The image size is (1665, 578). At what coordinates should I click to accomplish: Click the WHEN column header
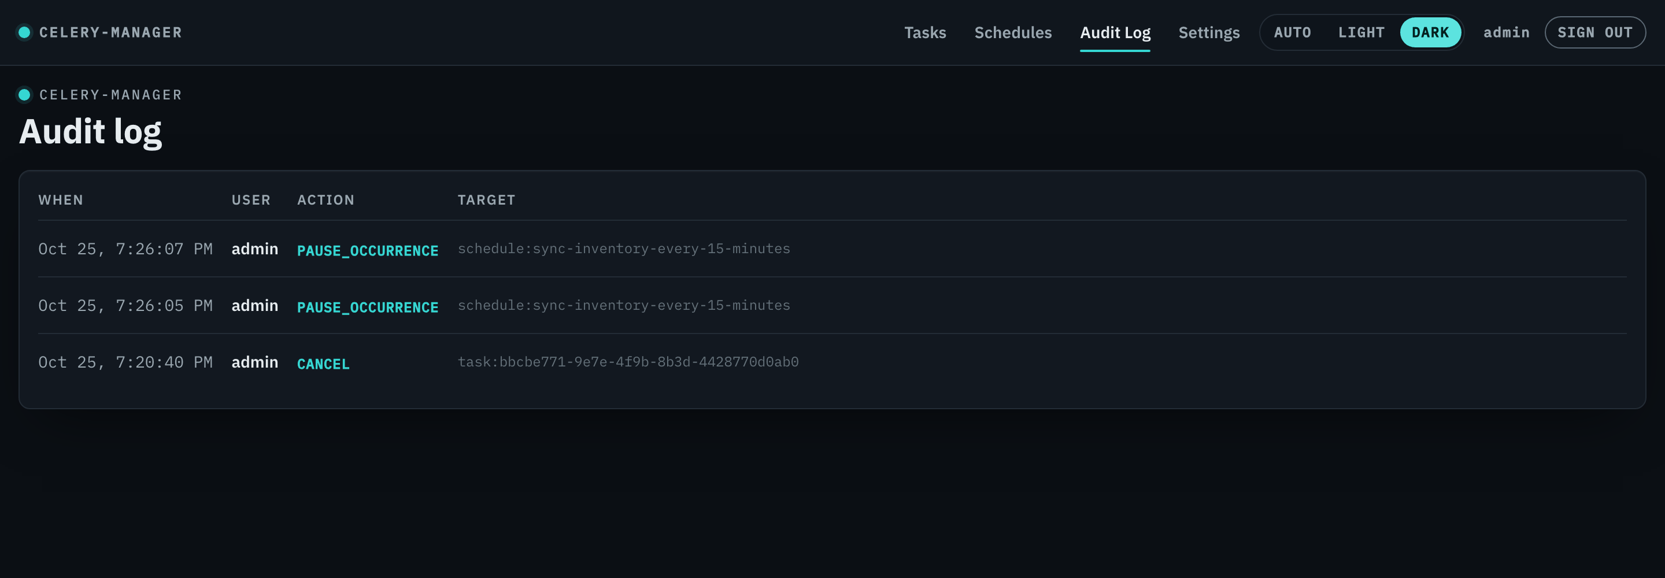pos(61,200)
